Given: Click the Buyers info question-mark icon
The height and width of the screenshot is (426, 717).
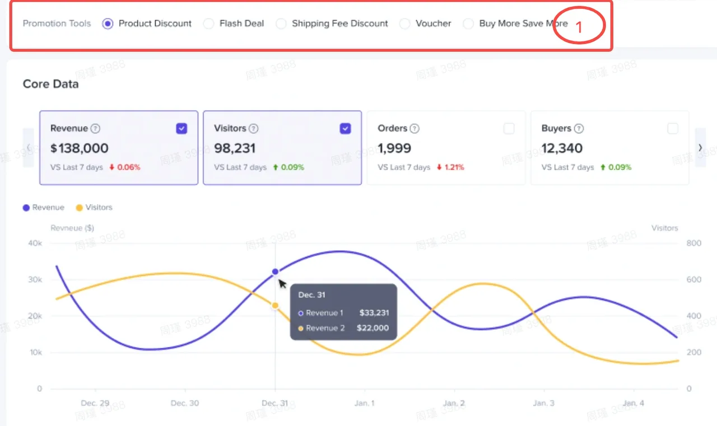Looking at the screenshot, I should click(x=579, y=128).
